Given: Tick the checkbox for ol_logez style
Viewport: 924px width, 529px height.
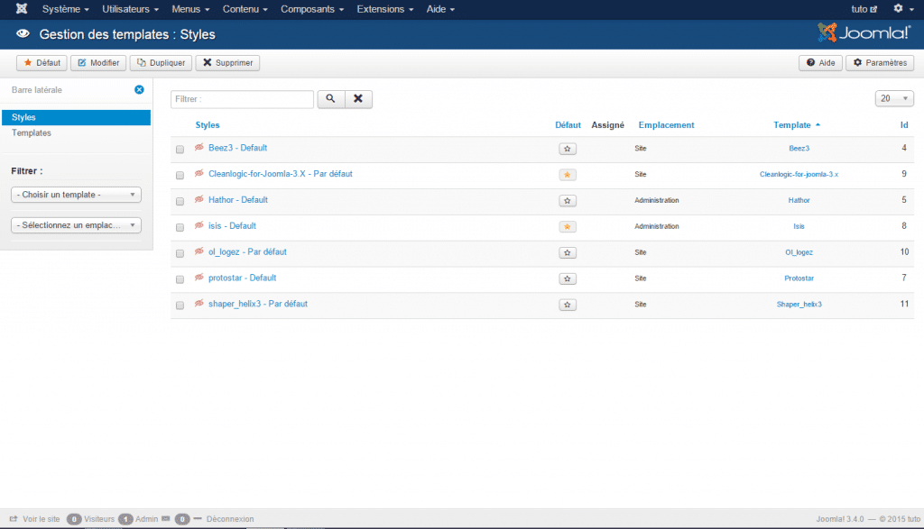Looking at the screenshot, I should tap(180, 253).
